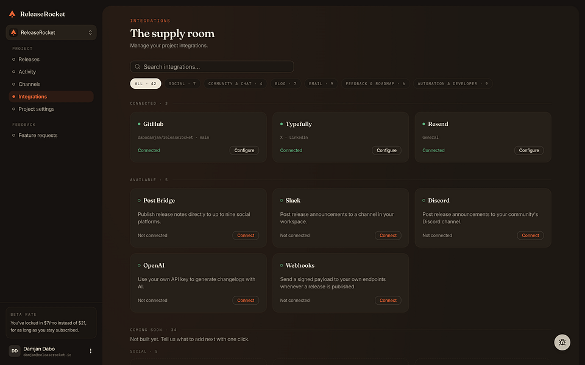Click the ReleaseRocket rocket logo icon
Screen dimensions: 585x365
click(12, 14)
